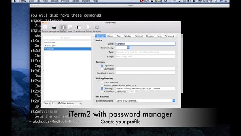Choose Reuse previous session's directory
Image resolution: width=241 pixels, height=136 pixels.
pos(102,85)
